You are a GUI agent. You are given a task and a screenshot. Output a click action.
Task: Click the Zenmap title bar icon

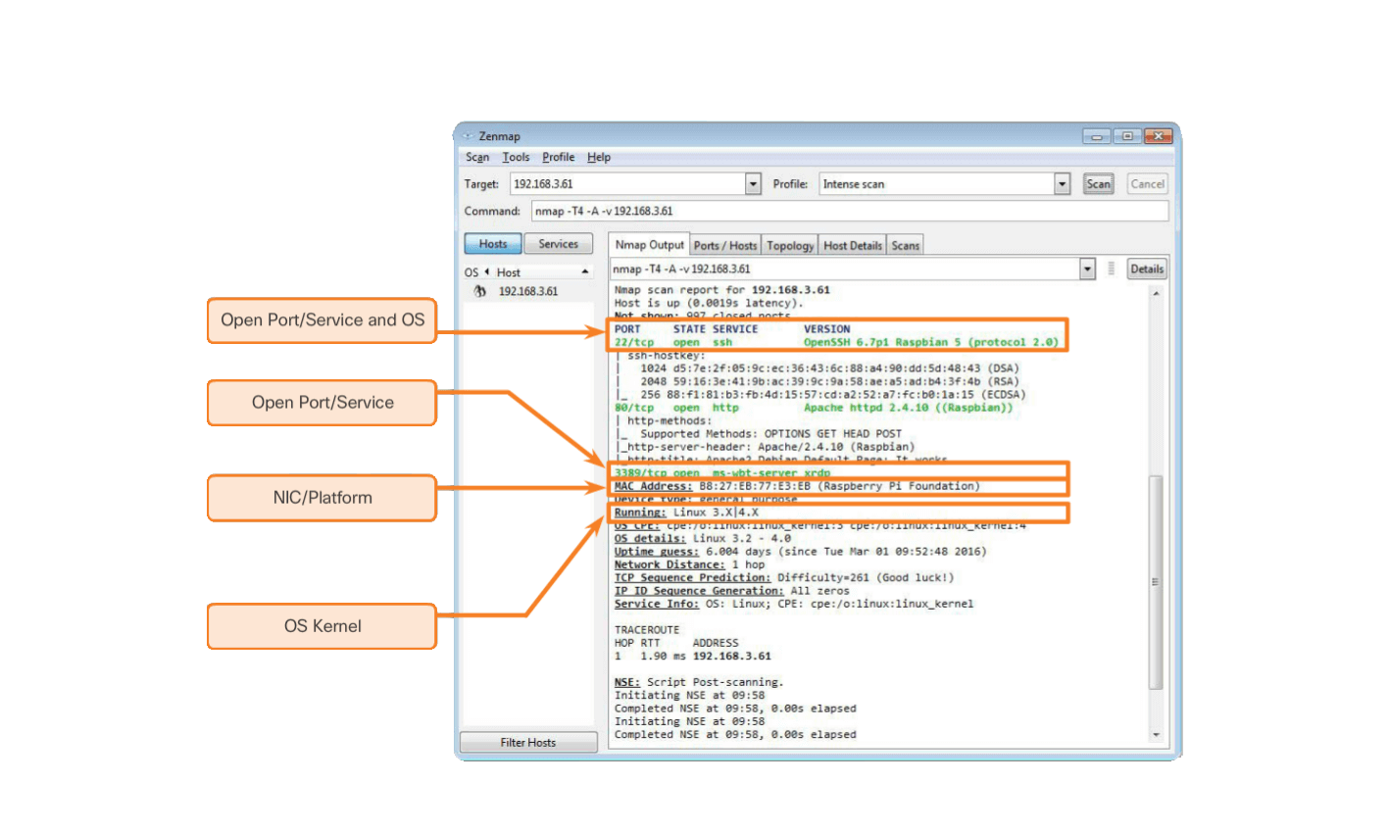(467, 136)
